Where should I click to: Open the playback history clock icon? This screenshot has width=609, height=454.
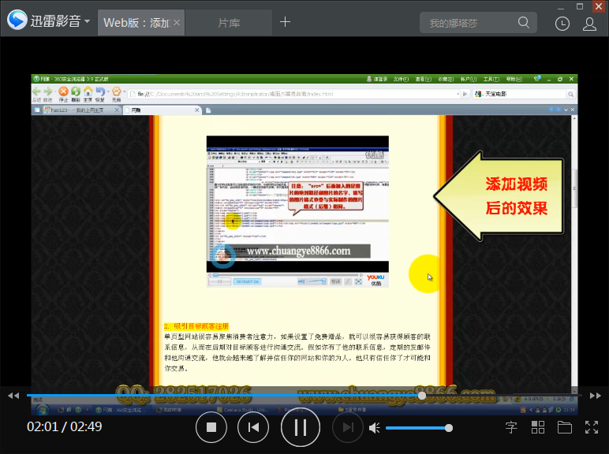(x=562, y=23)
